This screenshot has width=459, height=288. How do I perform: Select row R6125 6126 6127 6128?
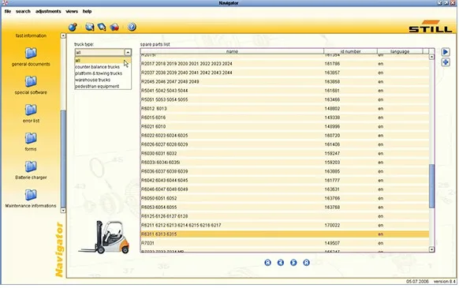click(x=285, y=216)
